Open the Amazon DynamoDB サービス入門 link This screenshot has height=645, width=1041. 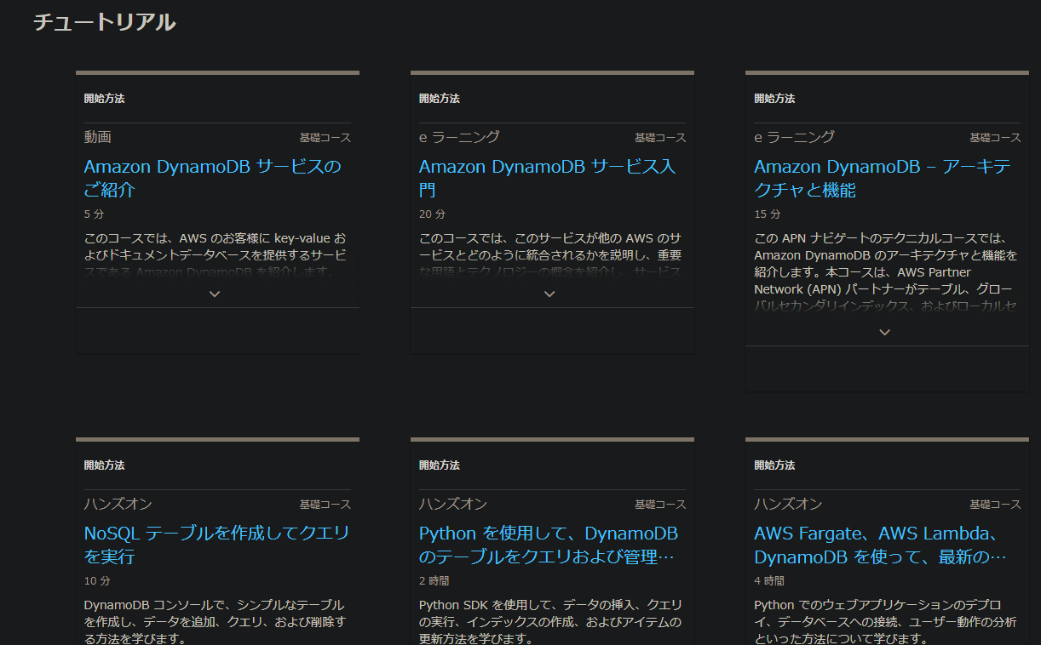548,178
